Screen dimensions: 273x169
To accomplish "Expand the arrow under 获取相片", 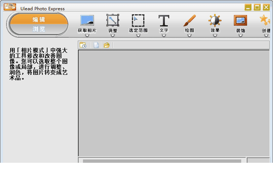I will pyautogui.click(x=87, y=36).
